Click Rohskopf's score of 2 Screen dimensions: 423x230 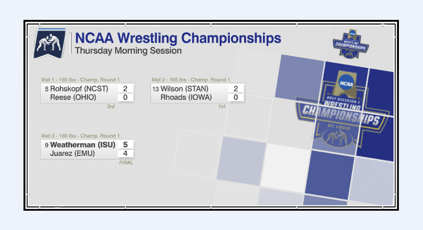point(125,89)
